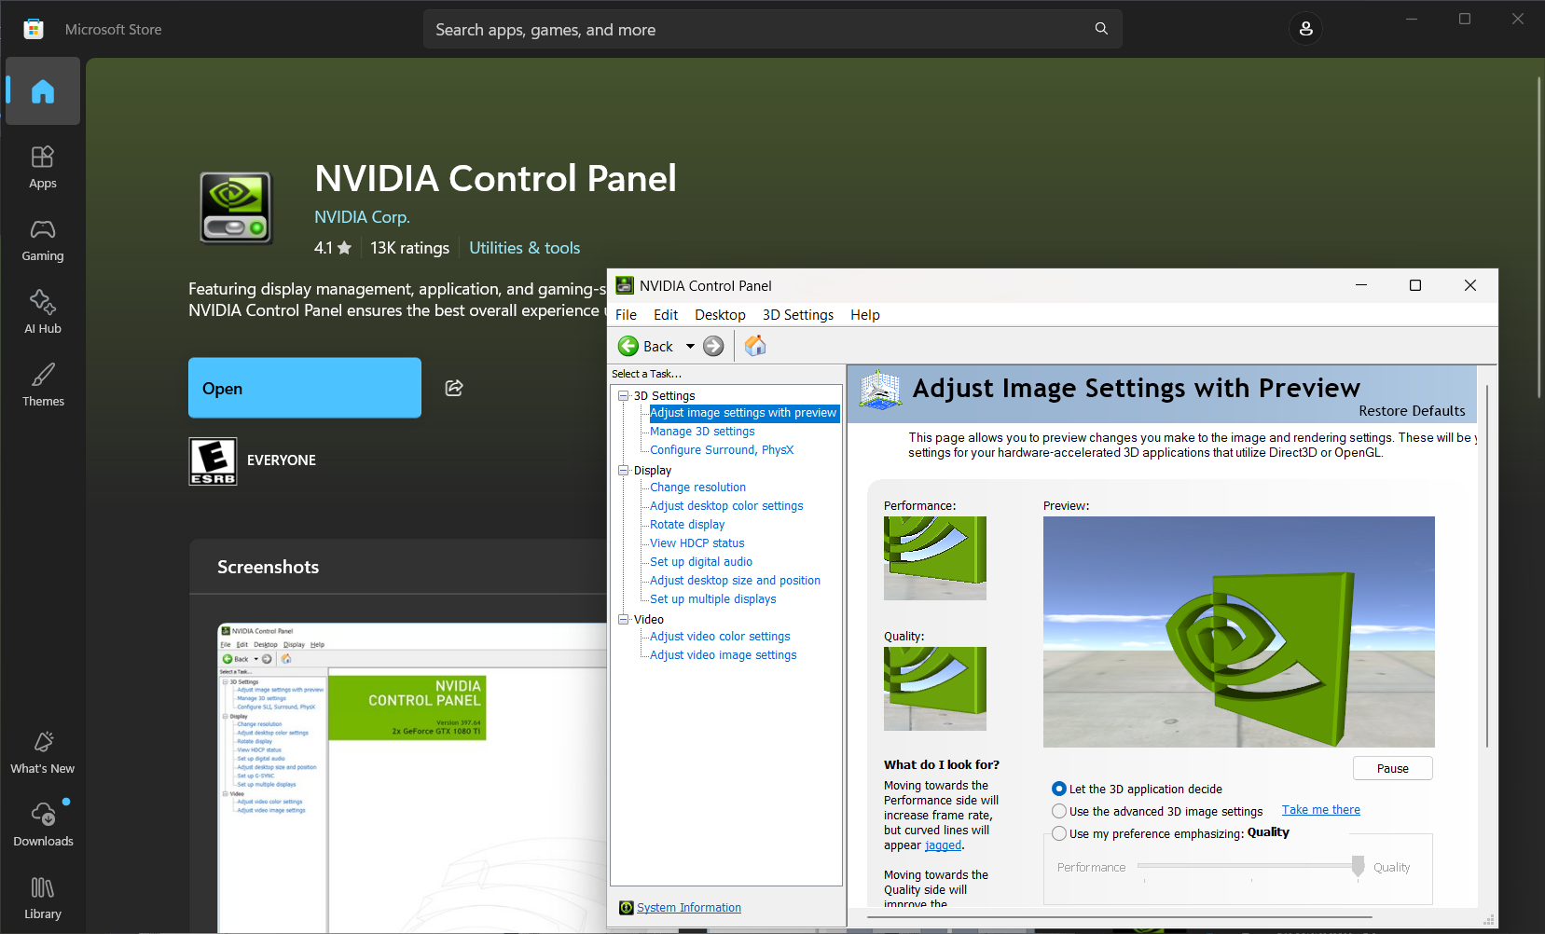Click the share icon next to Open
The width and height of the screenshot is (1545, 934).
(x=454, y=388)
